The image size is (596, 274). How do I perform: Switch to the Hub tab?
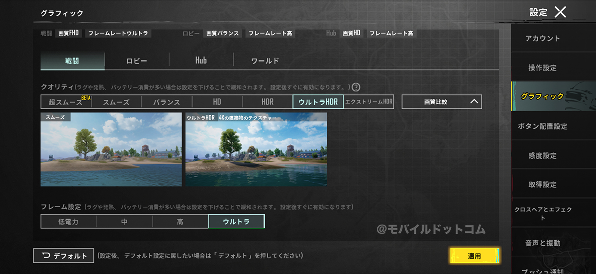[x=201, y=61]
